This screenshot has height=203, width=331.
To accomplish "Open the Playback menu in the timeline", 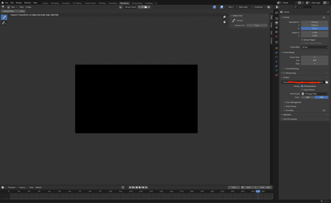I will [x=12, y=187].
